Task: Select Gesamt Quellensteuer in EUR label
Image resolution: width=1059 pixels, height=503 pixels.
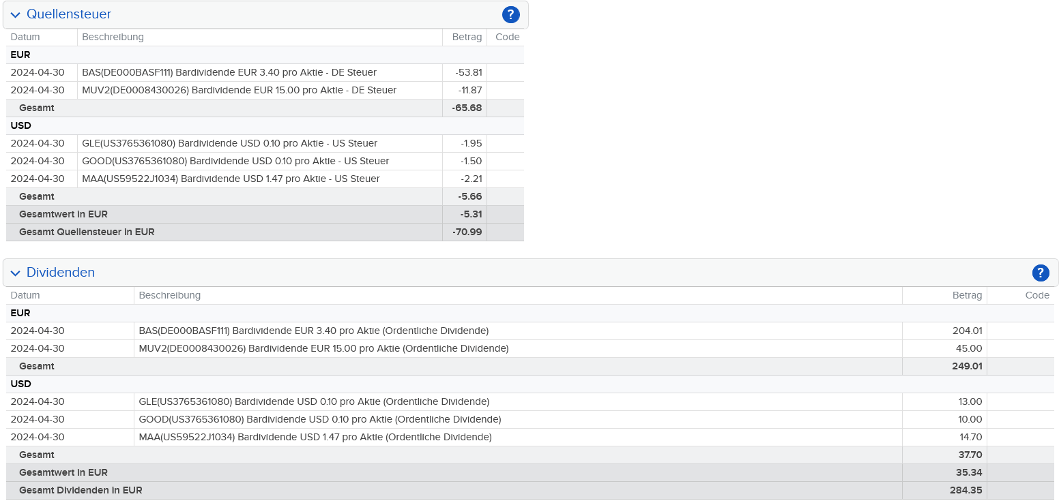Action: pos(87,232)
